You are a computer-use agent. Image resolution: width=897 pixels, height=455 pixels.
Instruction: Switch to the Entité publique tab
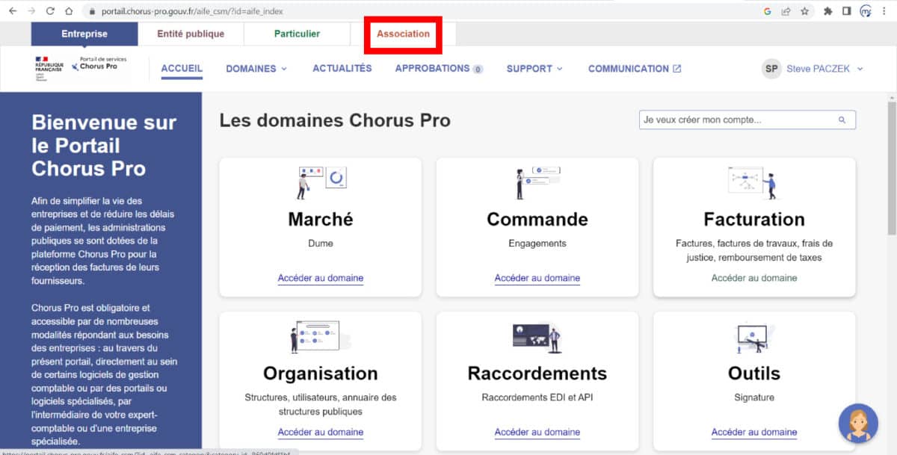[x=191, y=34]
